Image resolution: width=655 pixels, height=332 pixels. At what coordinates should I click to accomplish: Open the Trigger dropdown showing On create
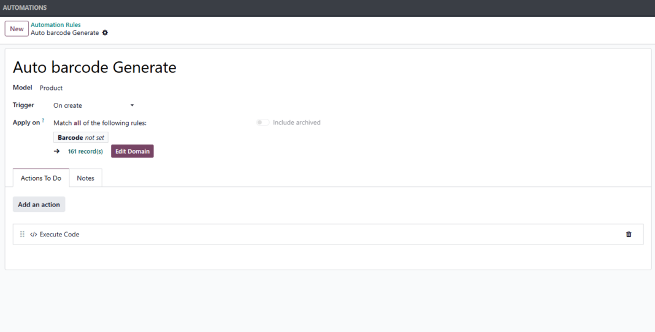[x=92, y=105]
